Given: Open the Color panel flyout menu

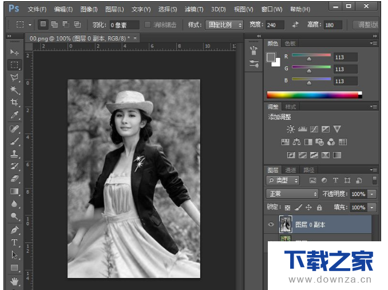Looking at the screenshot, I should click(x=373, y=44).
